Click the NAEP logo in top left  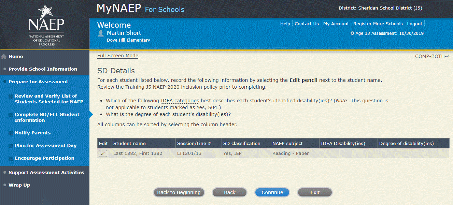pos(46,26)
